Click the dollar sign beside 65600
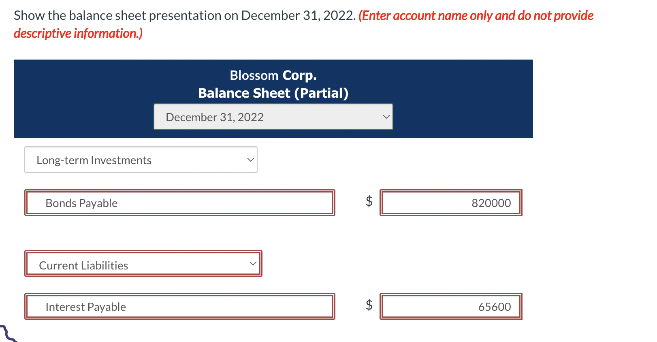Image resolution: width=657 pixels, height=342 pixels. pyautogui.click(x=369, y=305)
